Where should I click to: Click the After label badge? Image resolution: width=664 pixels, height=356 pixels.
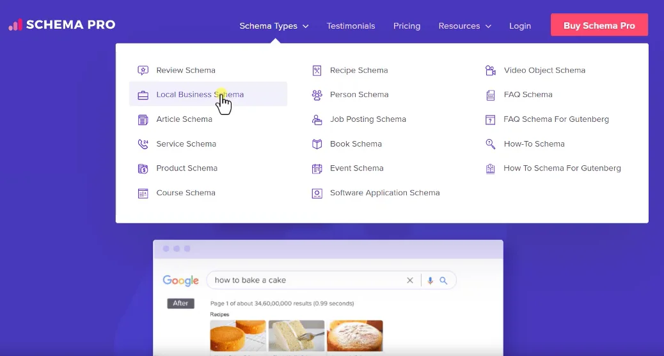pyautogui.click(x=180, y=303)
